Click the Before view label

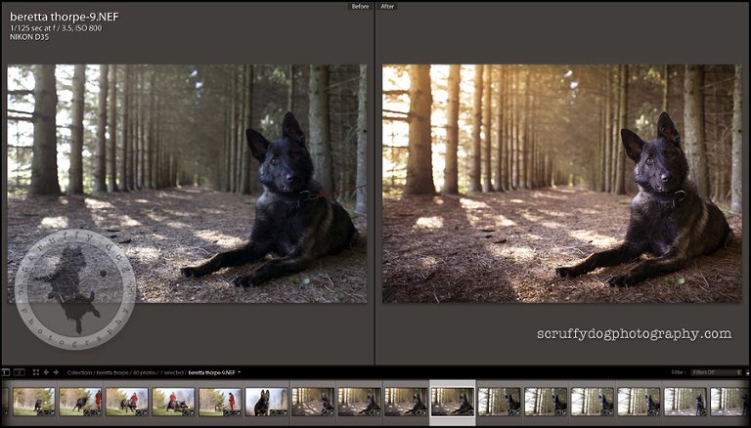[362, 6]
